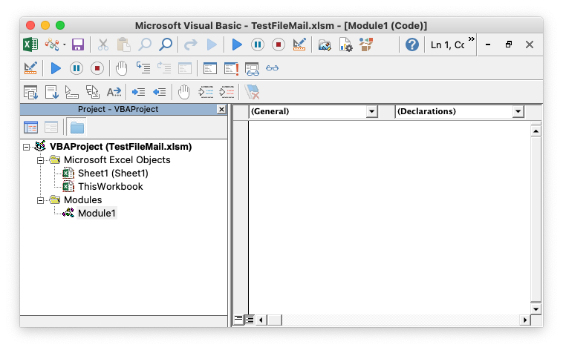Click the Complete Word icon
The width and height of the screenshot is (563, 350).
pos(114,92)
